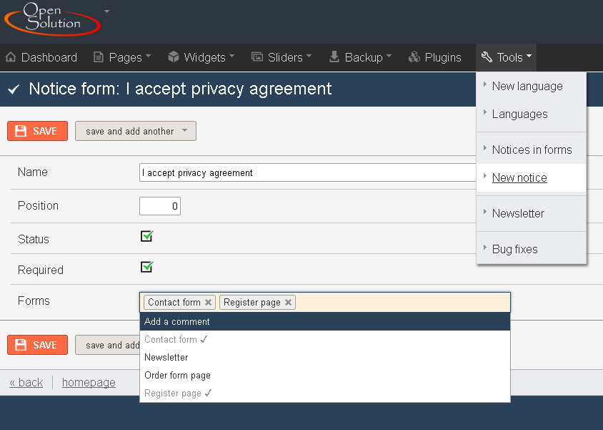This screenshot has height=430, width=603.
Task: Open the Dashboard home icon
Action: pos(11,57)
